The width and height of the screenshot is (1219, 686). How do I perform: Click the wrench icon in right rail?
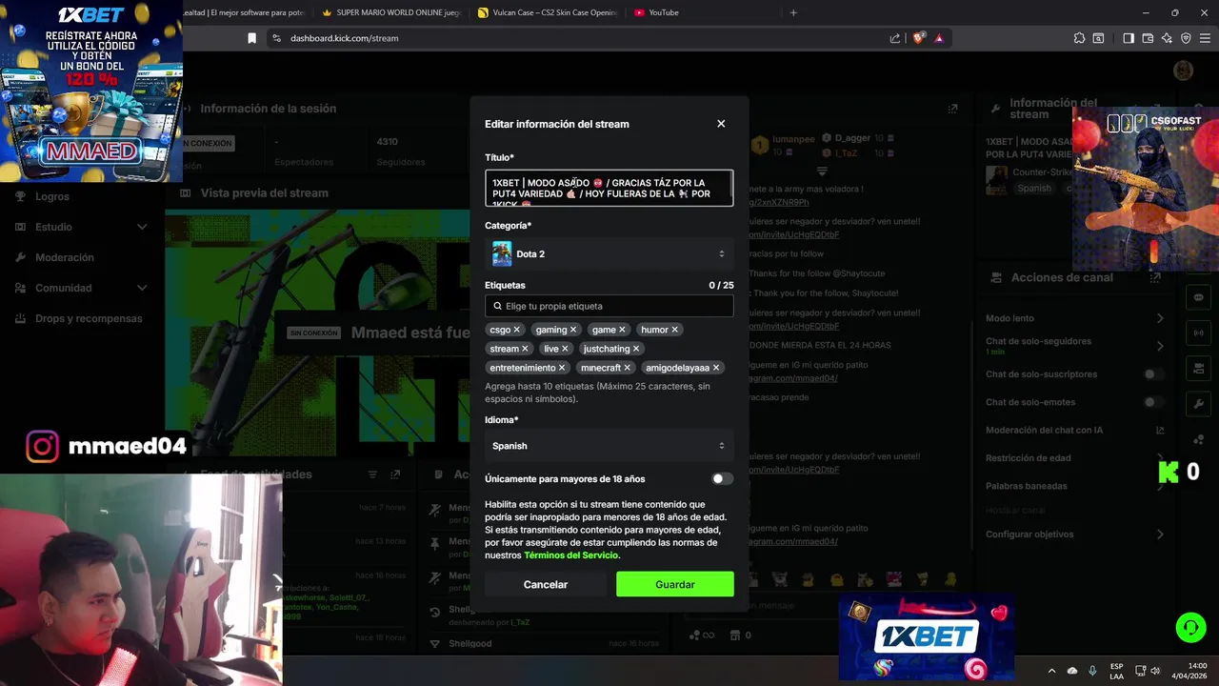point(1198,404)
